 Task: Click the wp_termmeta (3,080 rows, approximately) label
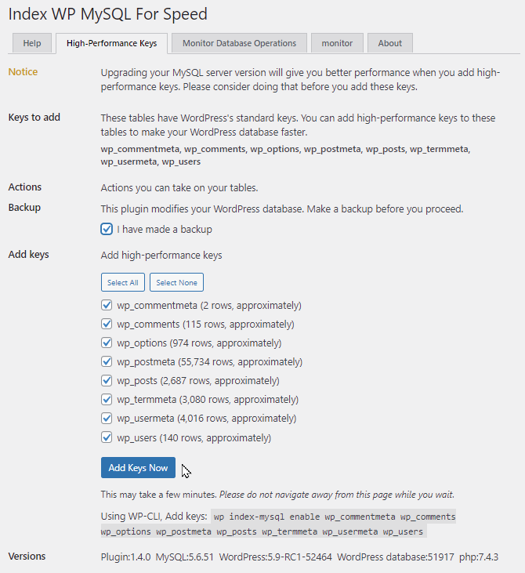[x=208, y=400]
